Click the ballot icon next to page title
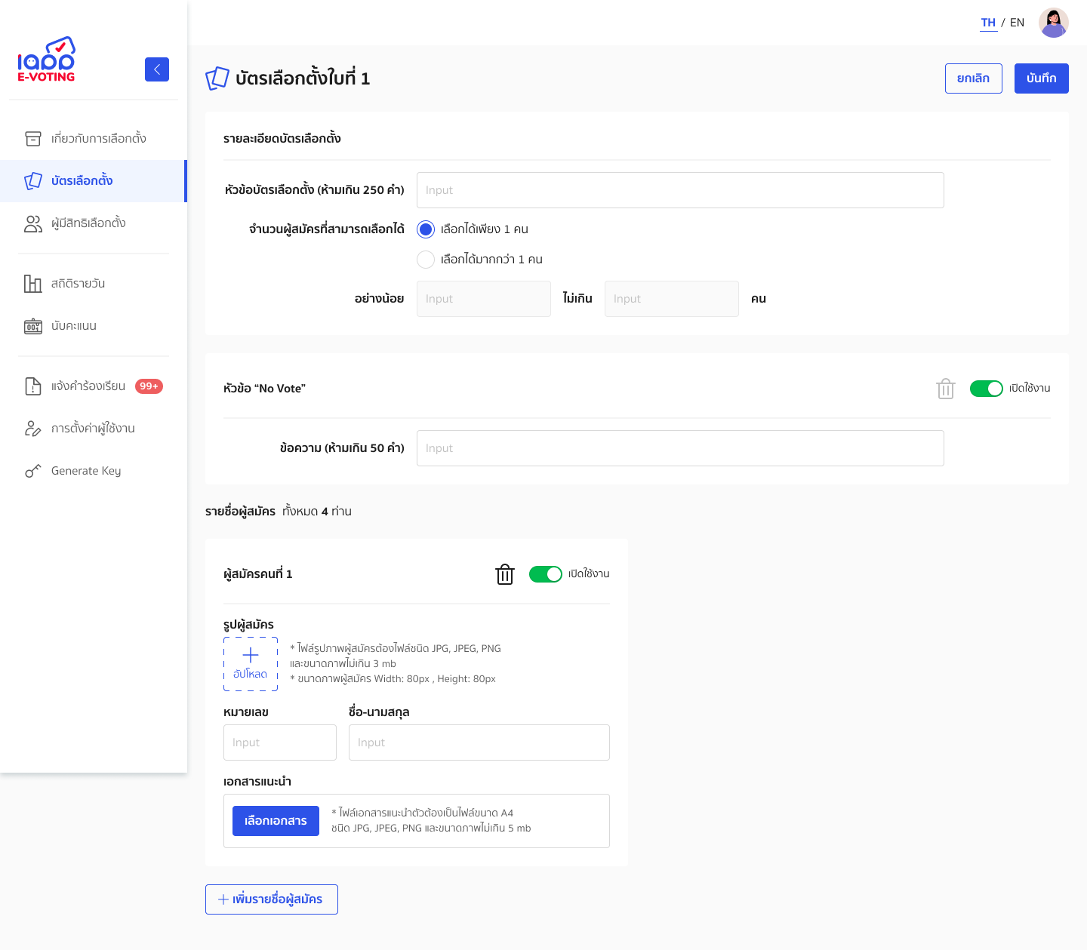 217,78
